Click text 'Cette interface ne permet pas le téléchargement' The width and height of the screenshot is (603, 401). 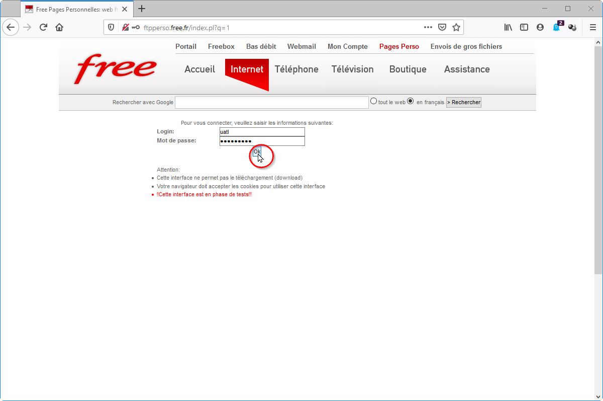230,178
